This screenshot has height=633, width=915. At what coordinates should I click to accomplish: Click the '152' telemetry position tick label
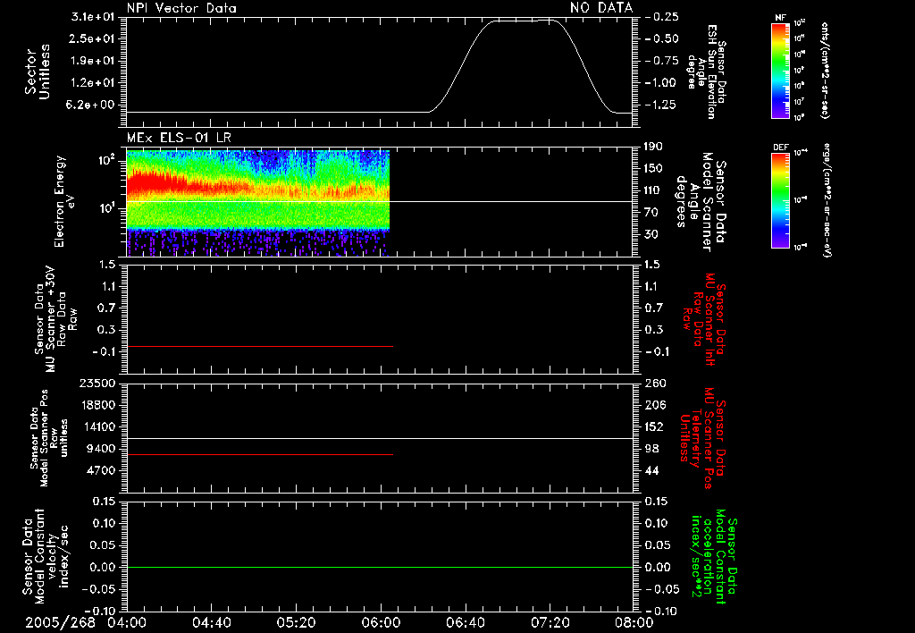[x=655, y=426]
